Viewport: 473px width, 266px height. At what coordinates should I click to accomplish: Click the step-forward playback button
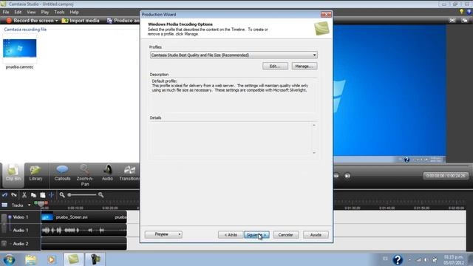[x=347, y=176]
